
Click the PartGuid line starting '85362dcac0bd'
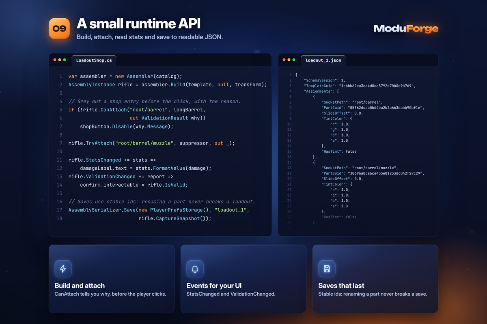point(373,108)
